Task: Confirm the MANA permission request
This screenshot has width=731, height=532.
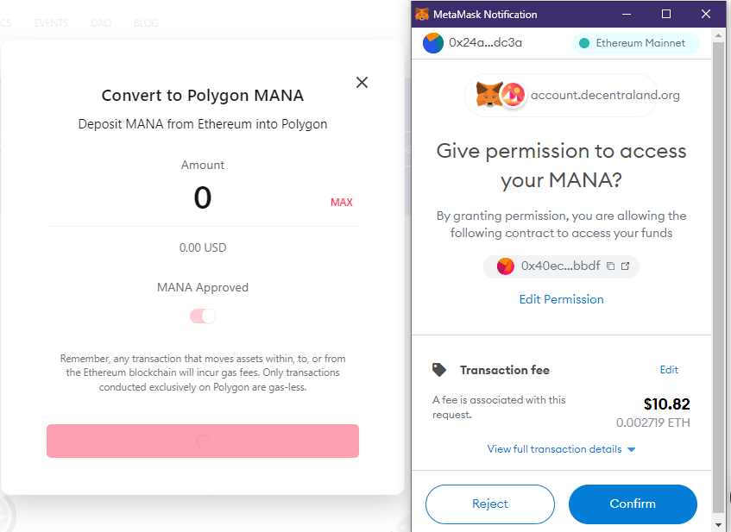Action: tap(633, 504)
